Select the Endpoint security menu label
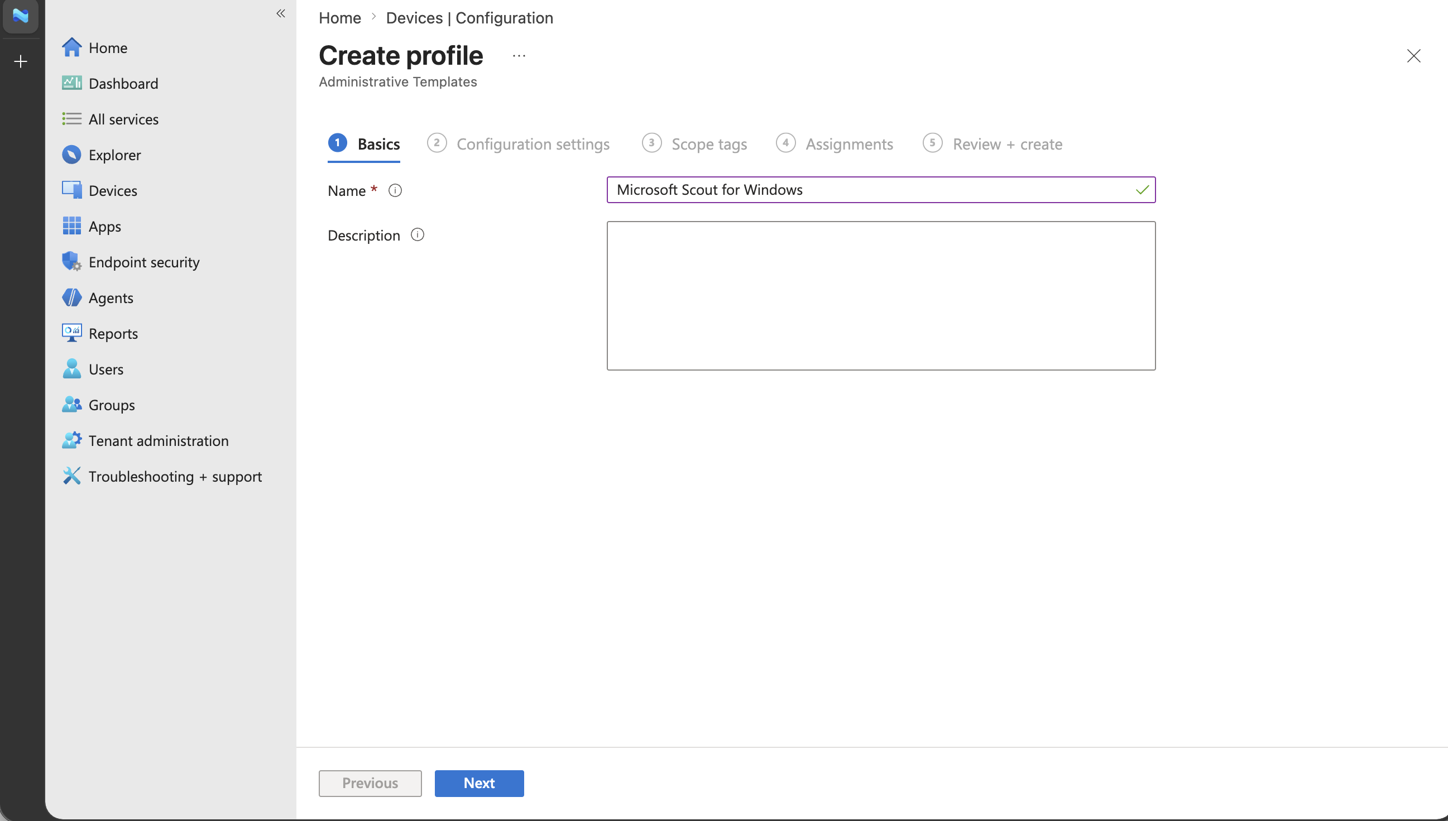This screenshot has width=1448, height=821. pos(145,262)
